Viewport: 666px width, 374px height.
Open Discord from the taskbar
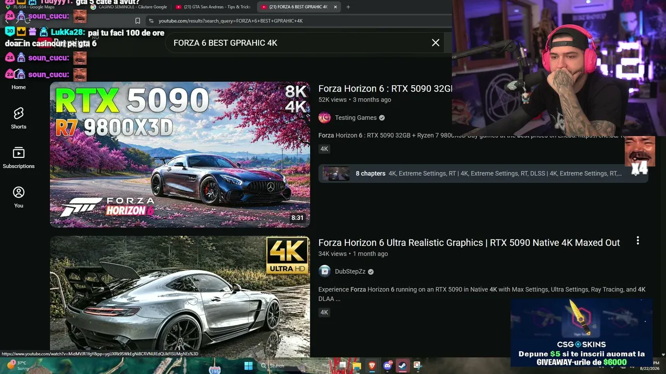point(387,366)
